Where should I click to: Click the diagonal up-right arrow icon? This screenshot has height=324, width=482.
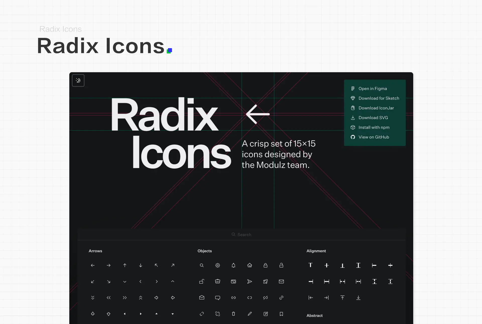point(173,265)
